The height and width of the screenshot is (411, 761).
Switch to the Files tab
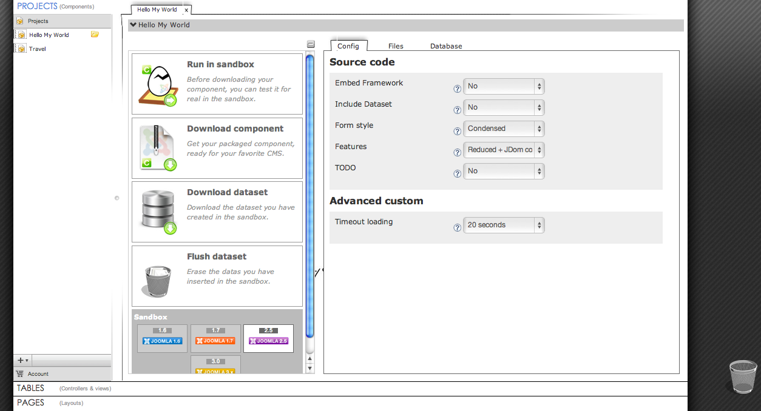[x=396, y=46]
